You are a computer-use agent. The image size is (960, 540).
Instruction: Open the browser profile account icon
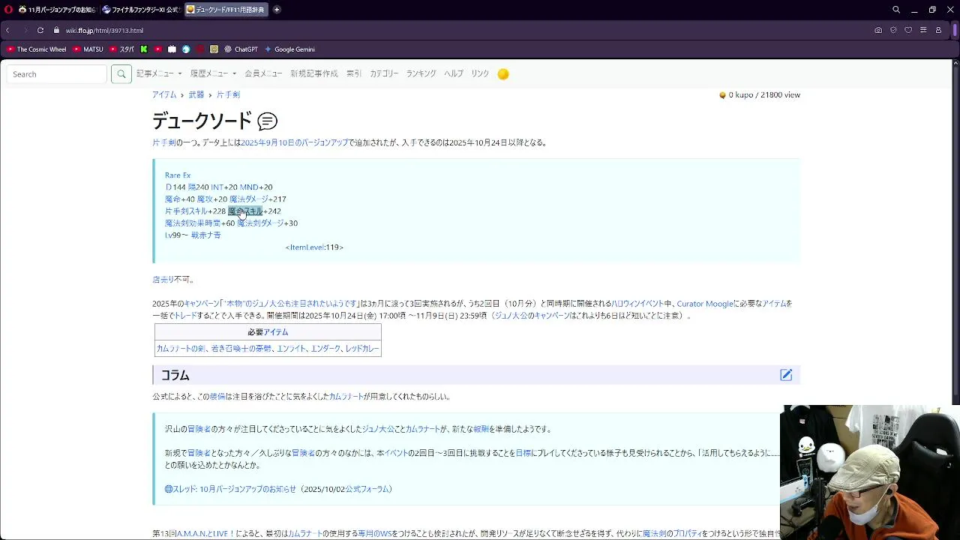(x=938, y=30)
